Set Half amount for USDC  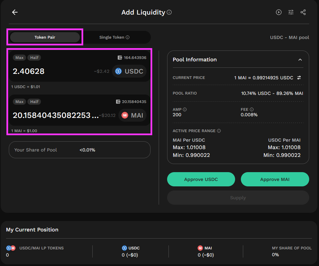[34, 58]
